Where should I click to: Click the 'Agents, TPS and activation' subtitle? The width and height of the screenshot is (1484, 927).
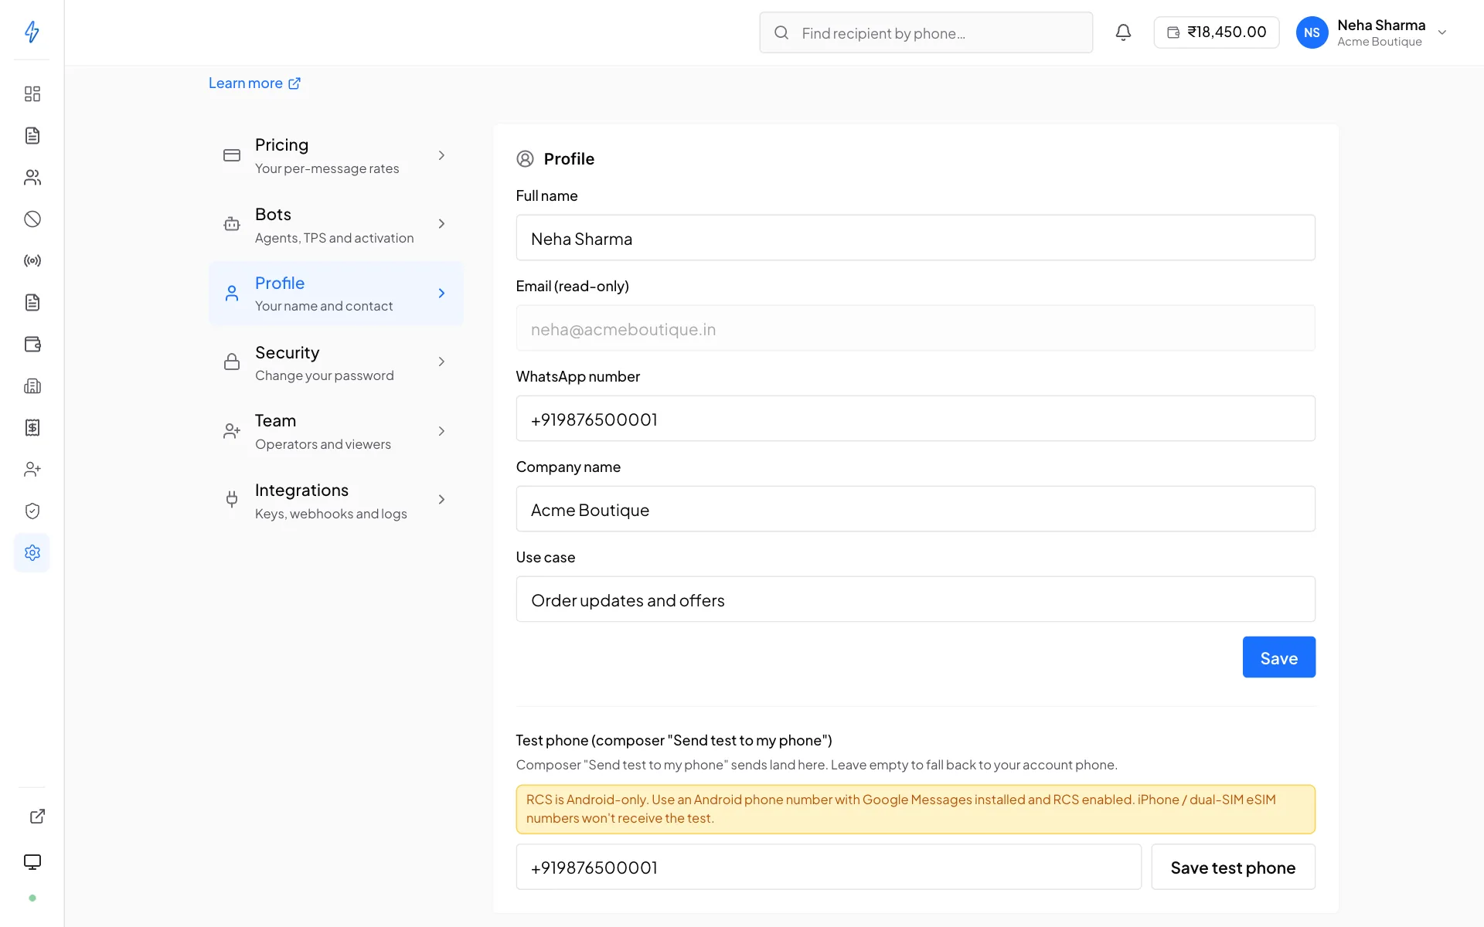click(x=334, y=239)
